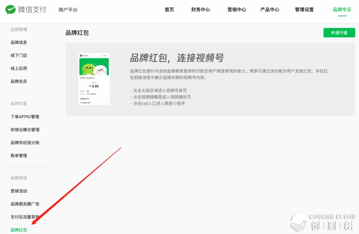The image size is (359, 234).
Task: Click the 申请开通 button
Action: (339, 33)
